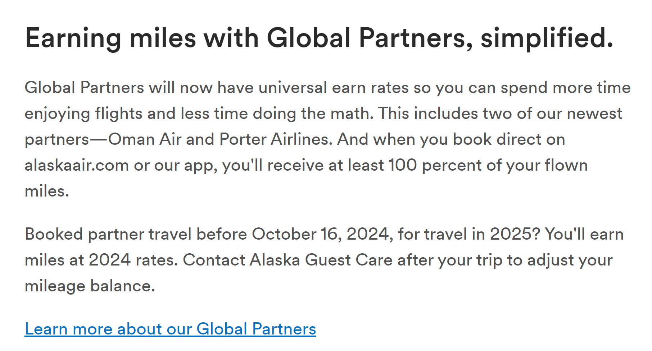This screenshot has width=652, height=351.
Task: Click 'Global Partners' at start of first paragraph
Action: pos(85,88)
